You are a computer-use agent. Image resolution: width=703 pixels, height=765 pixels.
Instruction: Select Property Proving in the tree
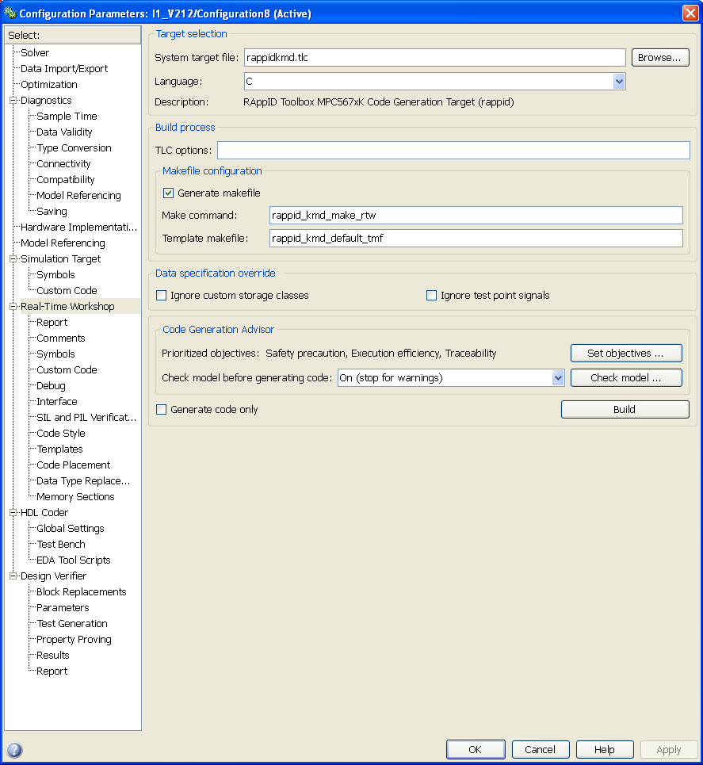point(75,640)
